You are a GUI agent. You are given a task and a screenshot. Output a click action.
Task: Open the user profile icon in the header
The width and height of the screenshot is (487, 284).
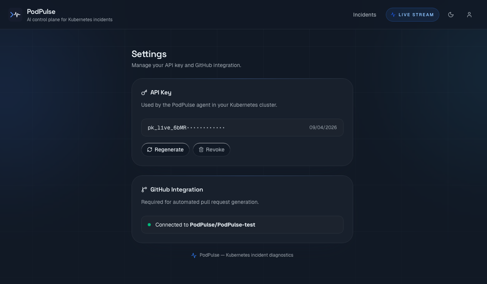(469, 15)
